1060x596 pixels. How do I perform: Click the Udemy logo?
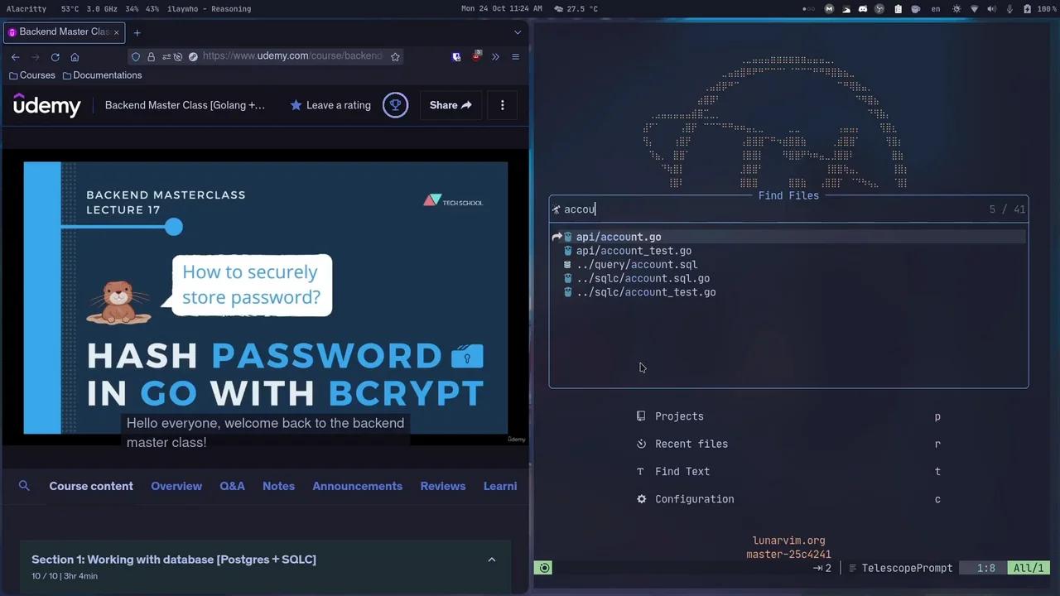(x=47, y=105)
